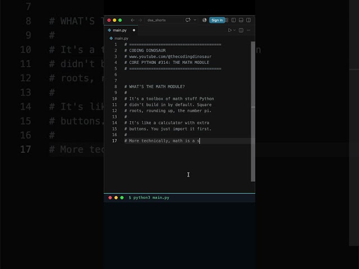This screenshot has height=269, width=359.
Task: Click line number 17 in the gutter
Action: 114,141
